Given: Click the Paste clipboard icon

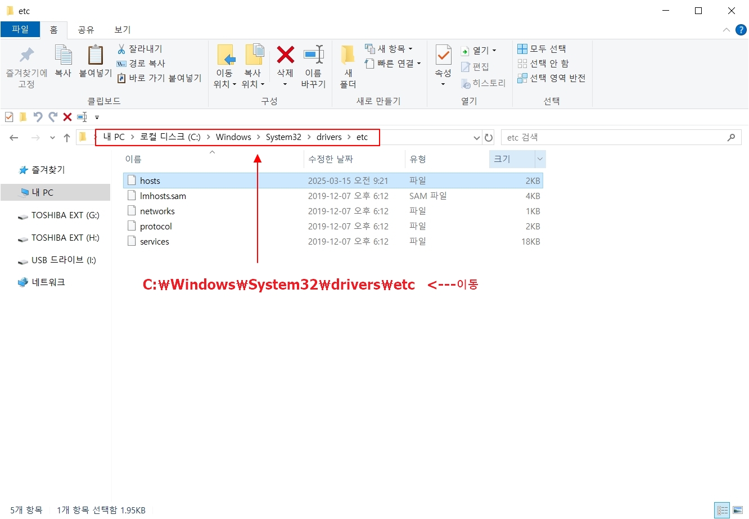Looking at the screenshot, I should point(95,56).
